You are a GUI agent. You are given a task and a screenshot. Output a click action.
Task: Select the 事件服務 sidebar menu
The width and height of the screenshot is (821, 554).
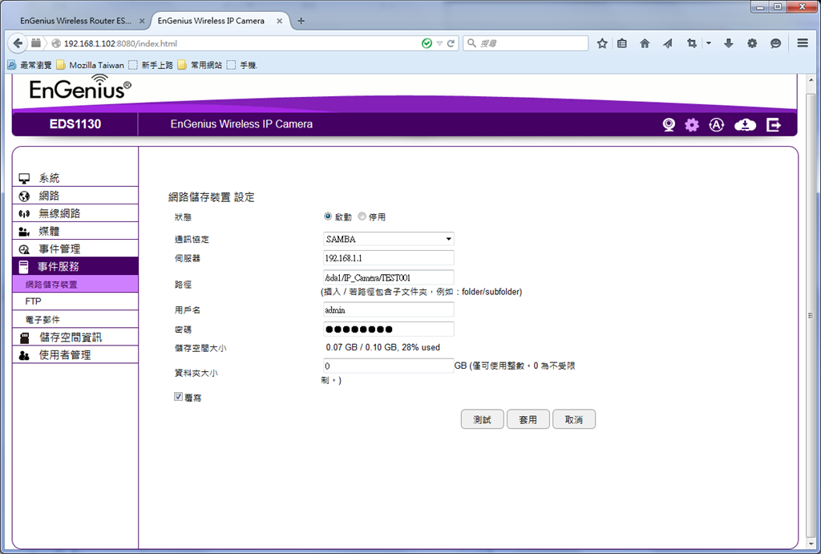(x=75, y=266)
